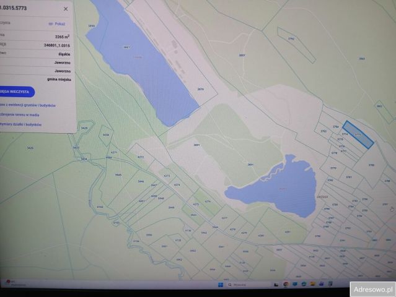Click the 246801_1.0315 identifier value
The width and height of the screenshot is (396, 297).
coord(57,45)
